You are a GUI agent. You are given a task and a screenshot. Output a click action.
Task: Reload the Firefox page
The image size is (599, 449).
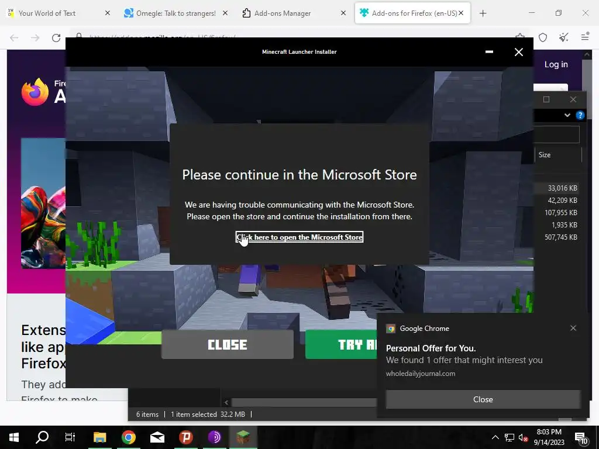(56, 37)
